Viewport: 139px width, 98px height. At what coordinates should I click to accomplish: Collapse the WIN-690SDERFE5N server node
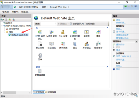point(2,26)
